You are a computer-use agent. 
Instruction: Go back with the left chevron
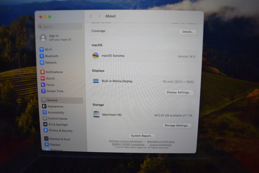point(91,16)
